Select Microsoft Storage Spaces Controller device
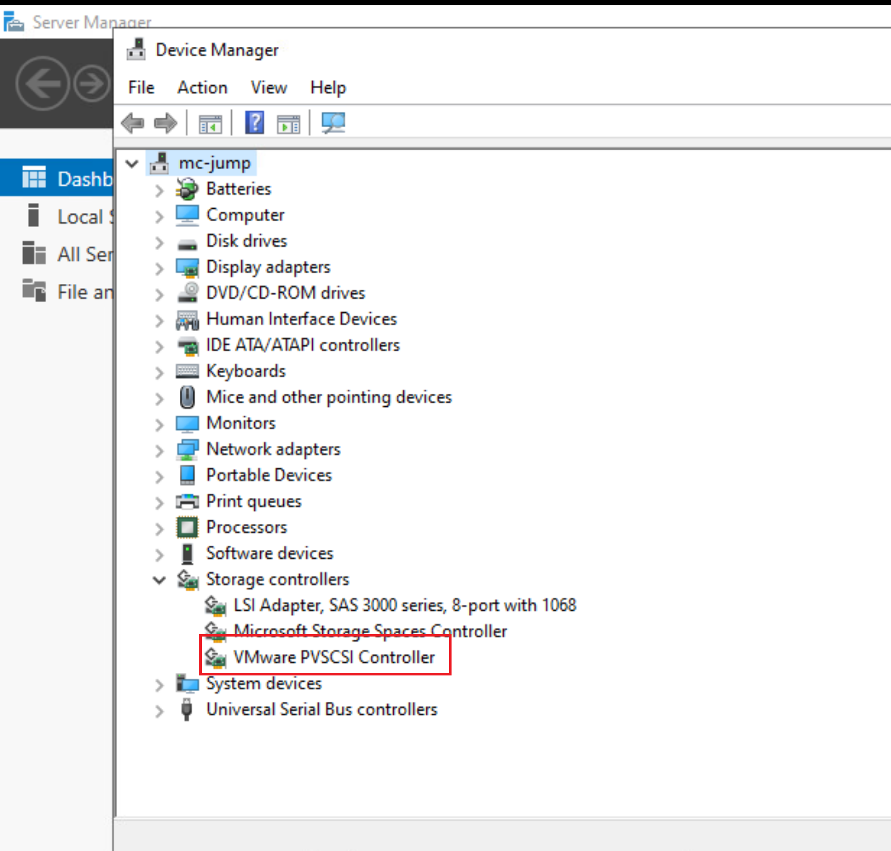Image resolution: width=891 pixels, height=851 pixels. pyautogui.click(x=370, y=631)
